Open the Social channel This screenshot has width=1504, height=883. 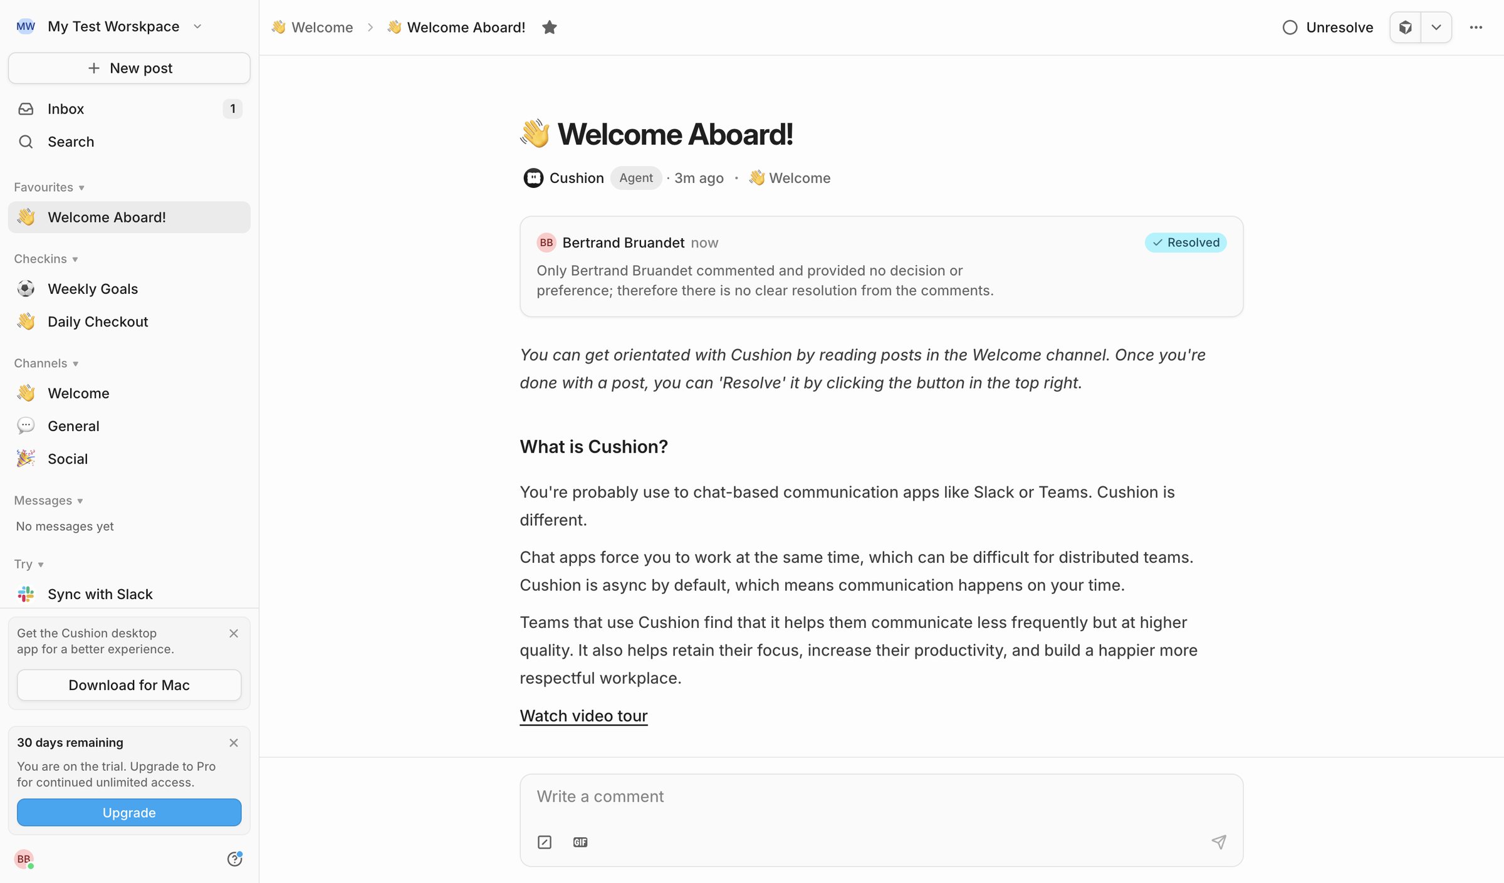click(129, 458)
